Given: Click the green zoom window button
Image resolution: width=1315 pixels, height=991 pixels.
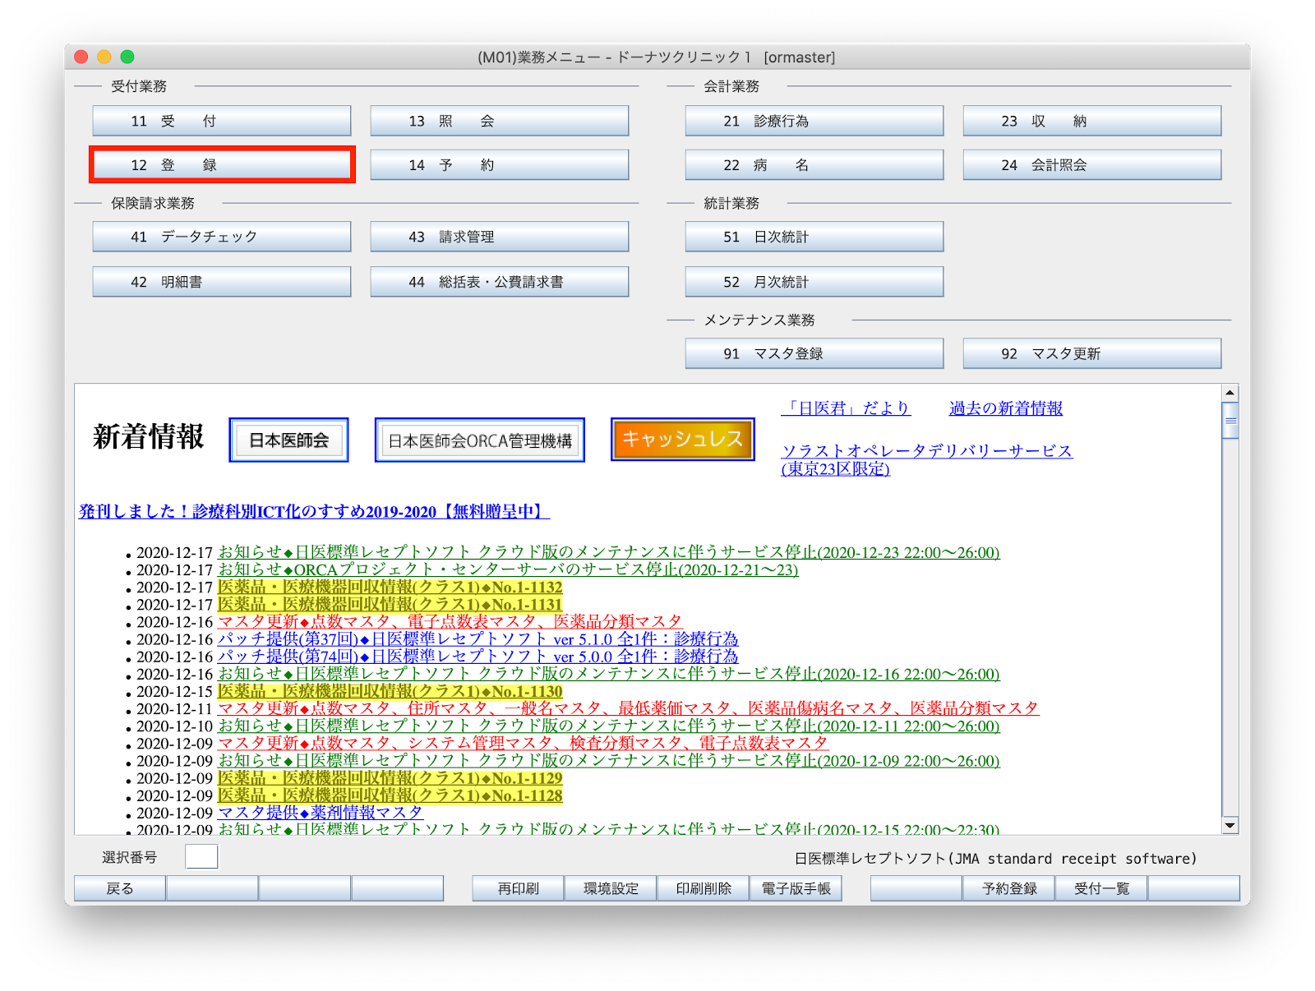Looking at the screenshot, I should (x=127, y=57).
